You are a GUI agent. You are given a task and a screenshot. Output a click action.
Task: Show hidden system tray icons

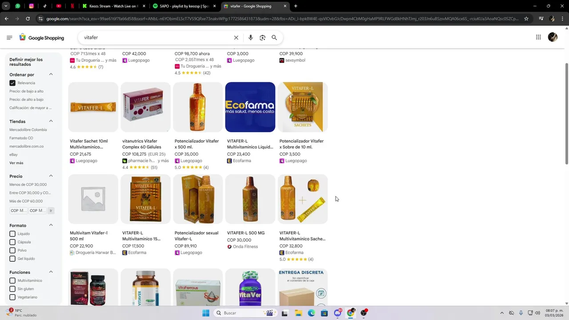tap(502, 313)
